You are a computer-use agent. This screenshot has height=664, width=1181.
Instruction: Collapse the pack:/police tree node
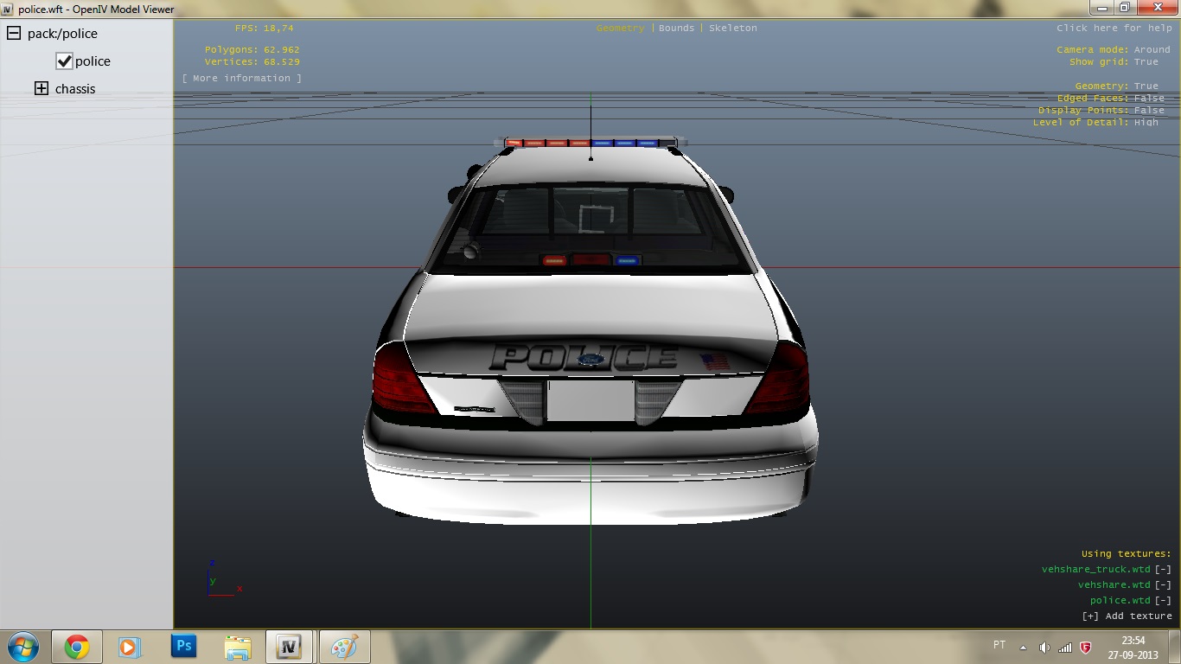14,34
